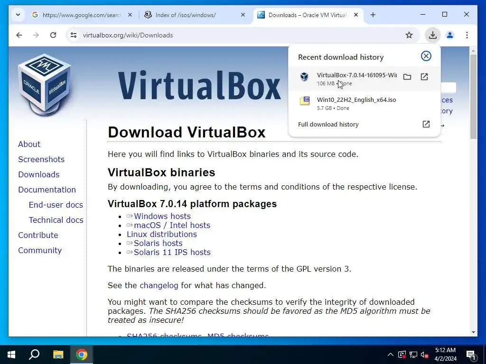Open the Windows Start menu
This screenshot has width=486, height=364.
pyautogui.click(x=11, y=355)
